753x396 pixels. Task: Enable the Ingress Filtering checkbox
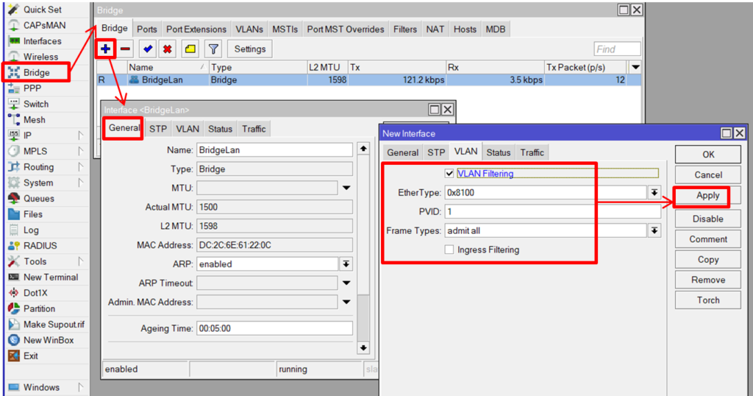[449, 250]
